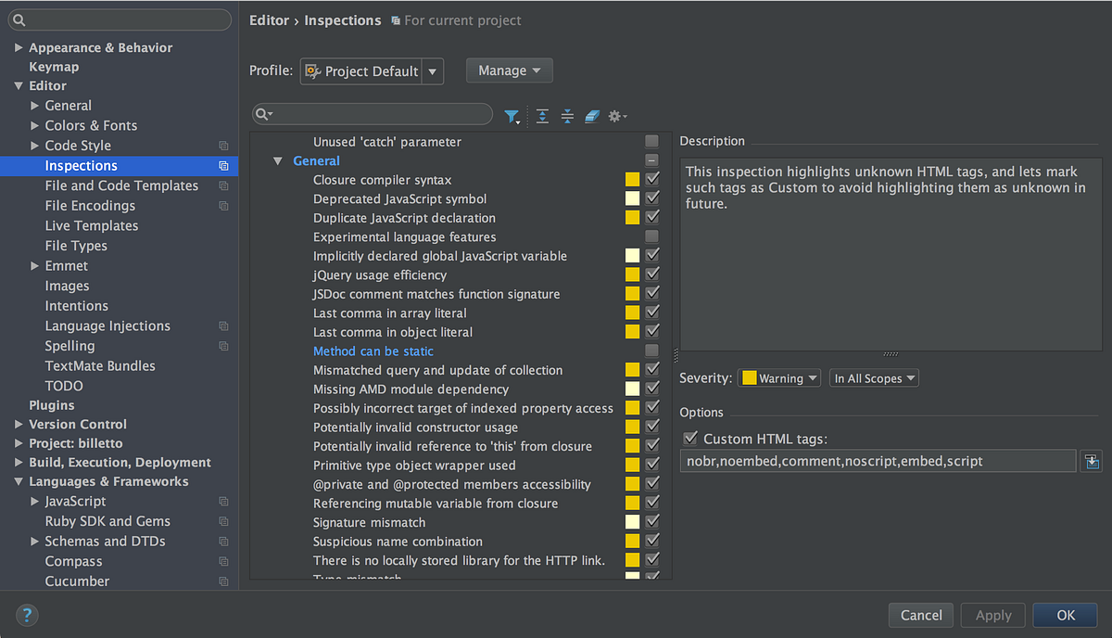Open the Warning severity dropdown
The height and width of the screenshot is (638, 1112).
click(x=779, y=378)
